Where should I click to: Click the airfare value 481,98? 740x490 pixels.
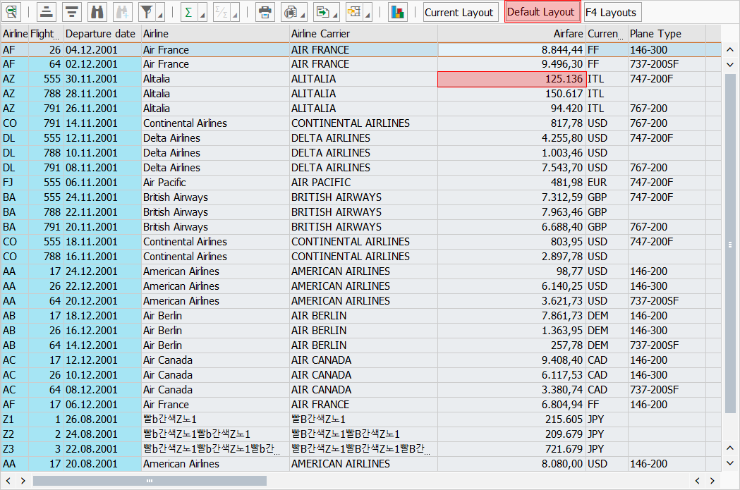(512, 183)
